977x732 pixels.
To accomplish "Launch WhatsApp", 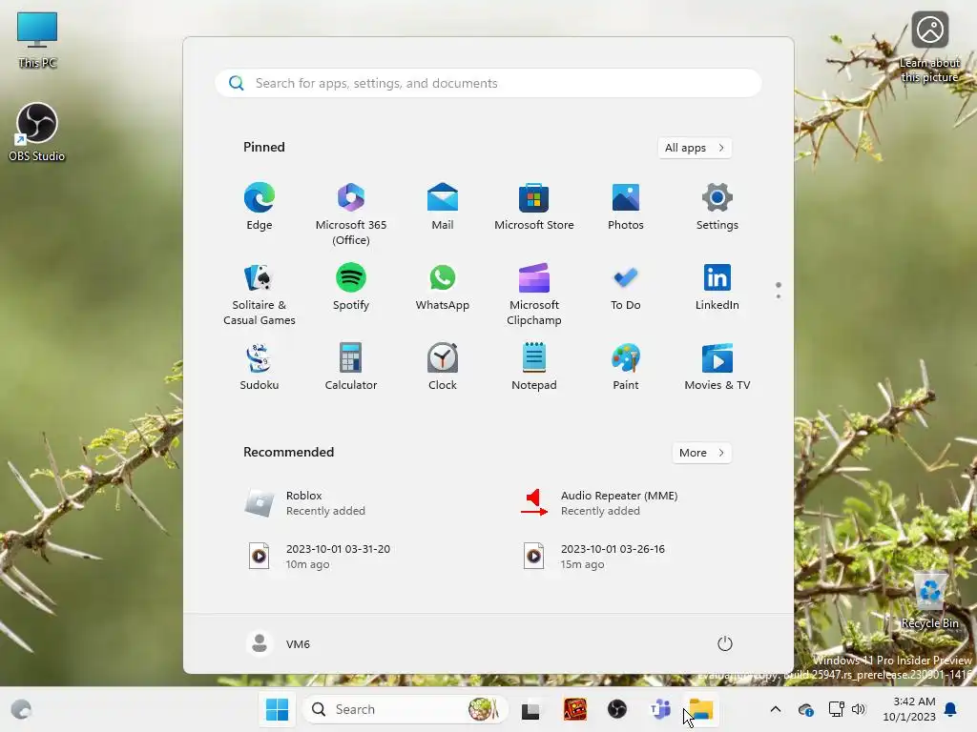I will (443, 288).
